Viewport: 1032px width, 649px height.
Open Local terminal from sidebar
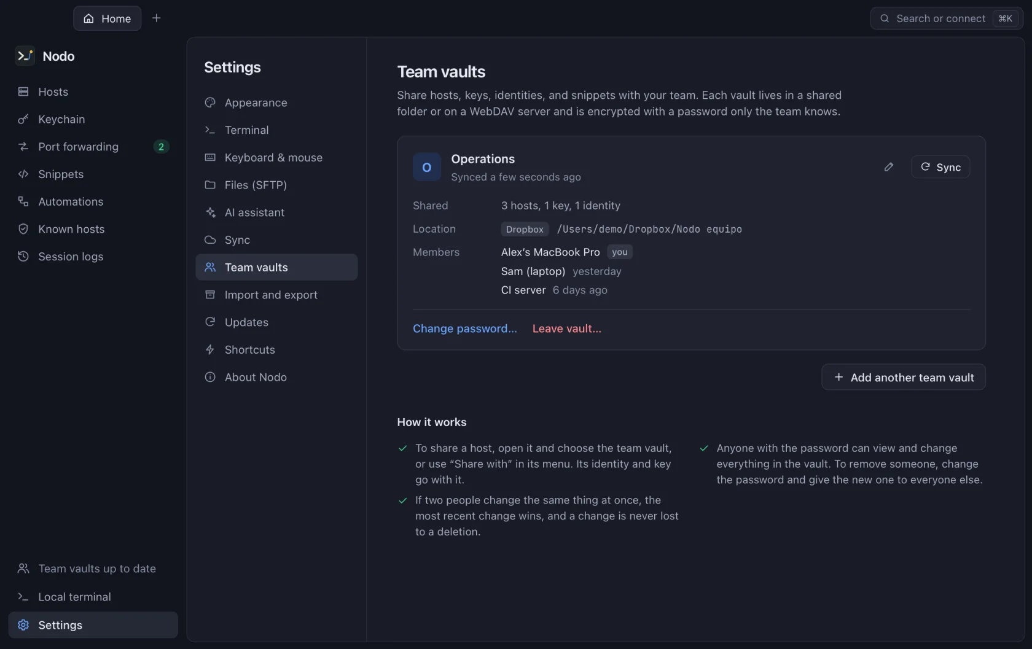pyautogui.click(x=93, y=597)
